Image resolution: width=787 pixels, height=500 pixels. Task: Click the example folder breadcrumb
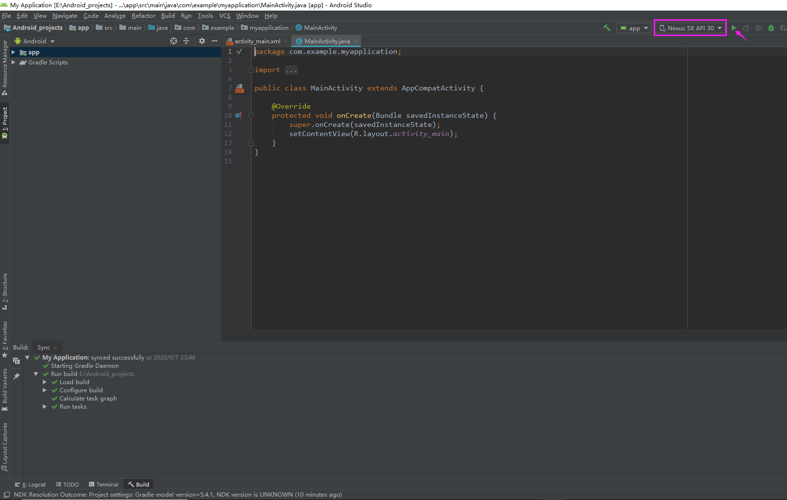[x=218, y=28]
